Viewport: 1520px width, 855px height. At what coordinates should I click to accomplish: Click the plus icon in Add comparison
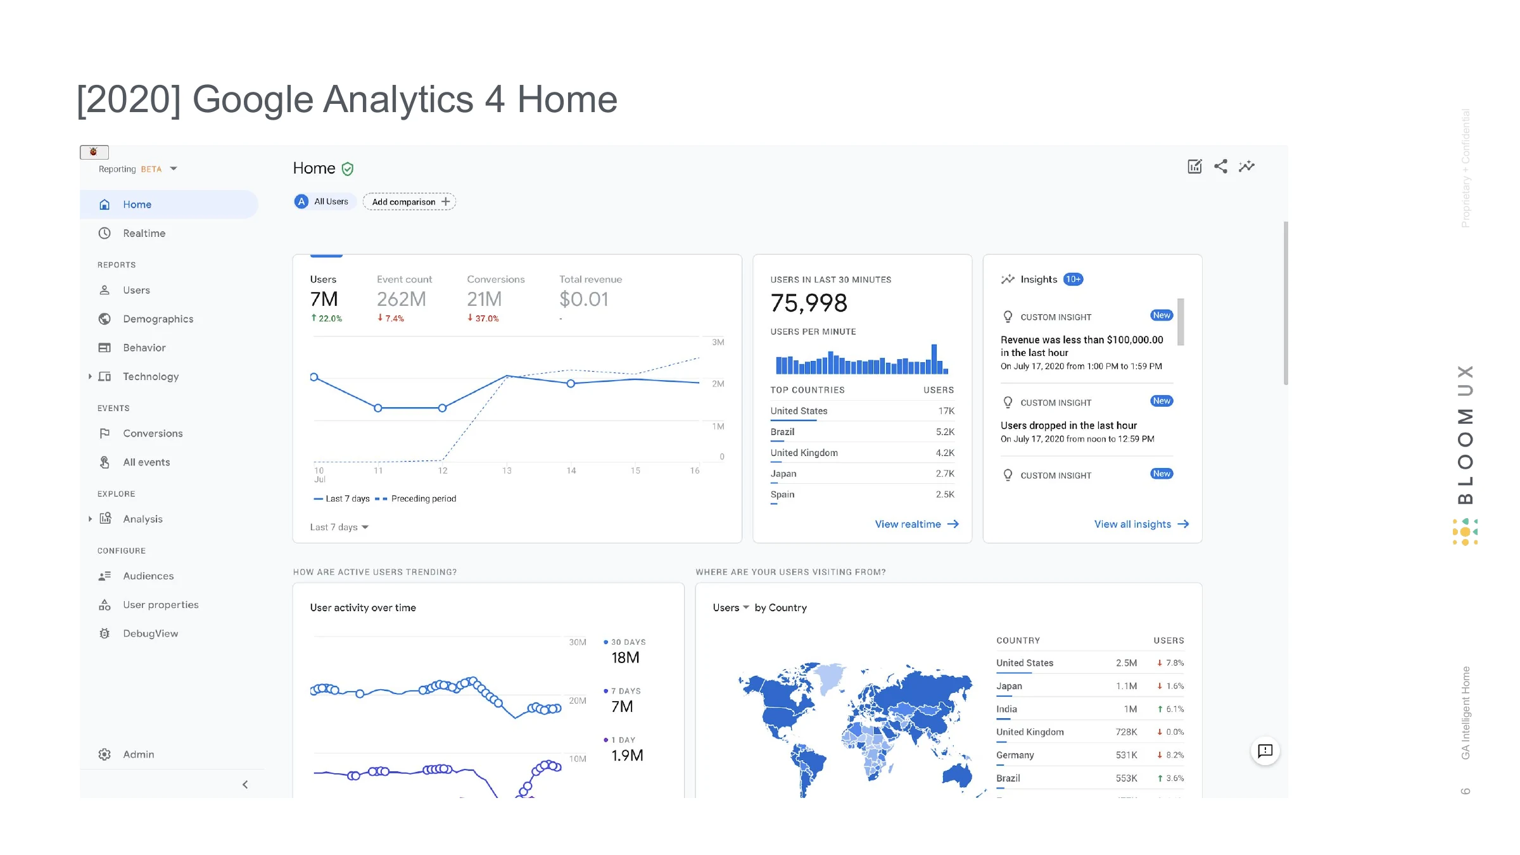click(445, 201)
